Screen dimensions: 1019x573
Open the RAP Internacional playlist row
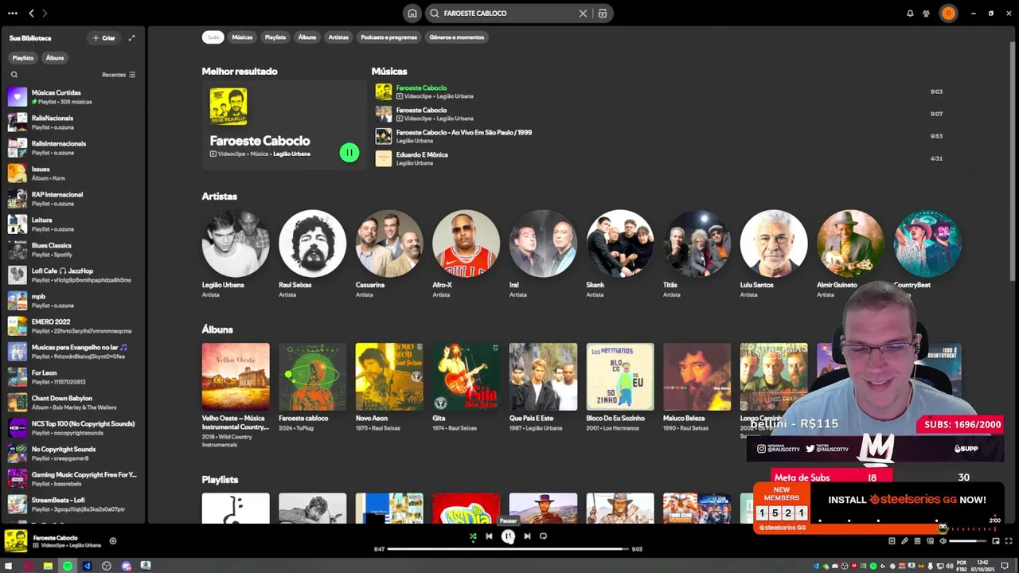tap(73, 199)
